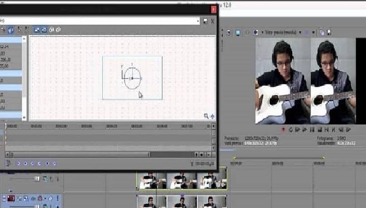The height and width of the screenshot is (208, 366).
Task: Click the keyframe timeline horizontal scrollbar thumb
Action: [80, 155]
